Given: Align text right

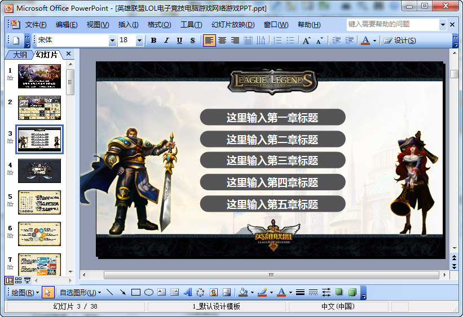Looking at the screenshot, I should [x=235, y=41].
